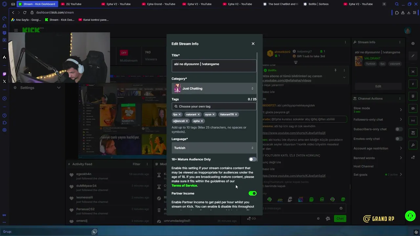Open browser sidebar settings gear

pyautogui.click(x=4, y=130)
